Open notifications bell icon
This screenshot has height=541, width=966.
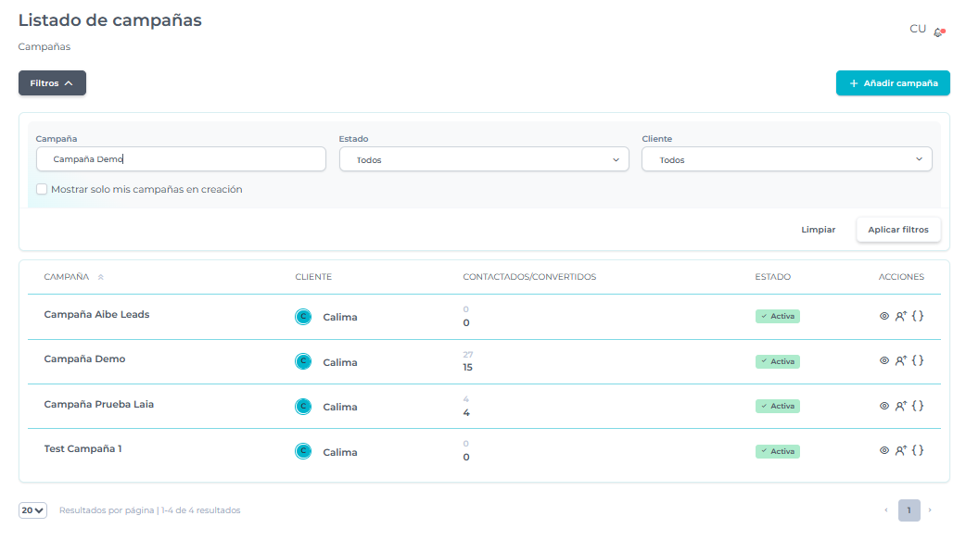click(938, 31)
